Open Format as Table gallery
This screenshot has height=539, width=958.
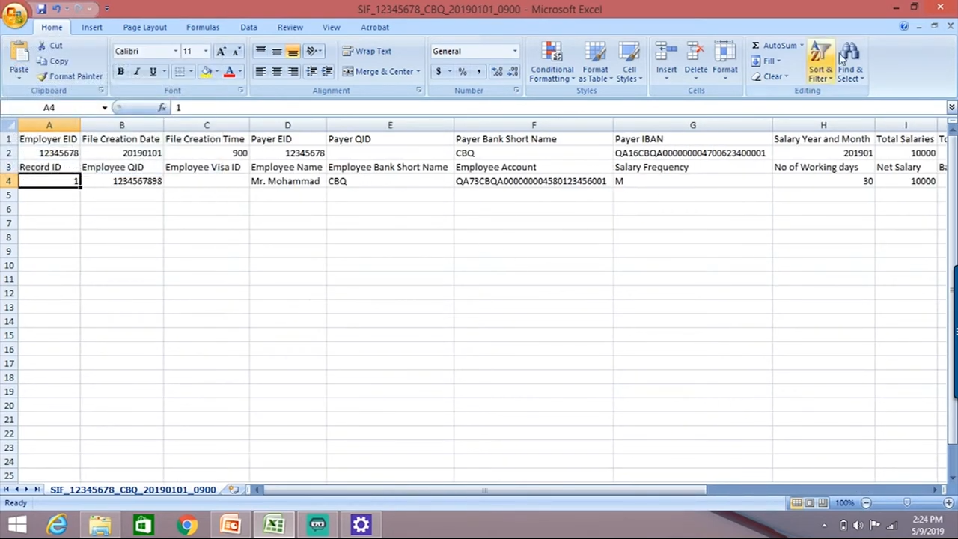596,61
